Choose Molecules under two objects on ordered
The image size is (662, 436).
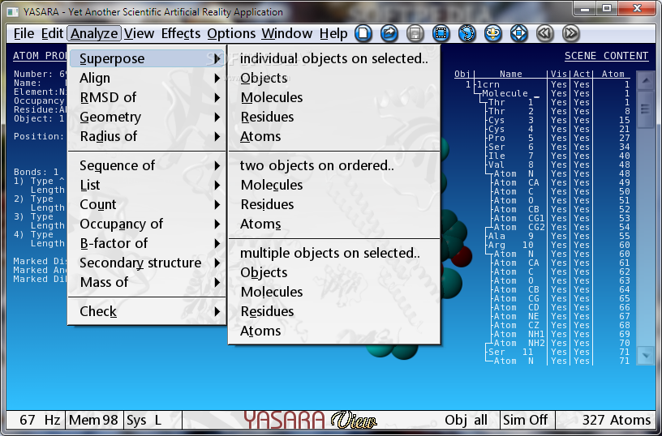point(334,185)
